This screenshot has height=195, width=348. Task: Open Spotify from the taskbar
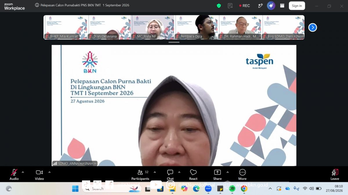pyautogui.click(x=232, y=189)
